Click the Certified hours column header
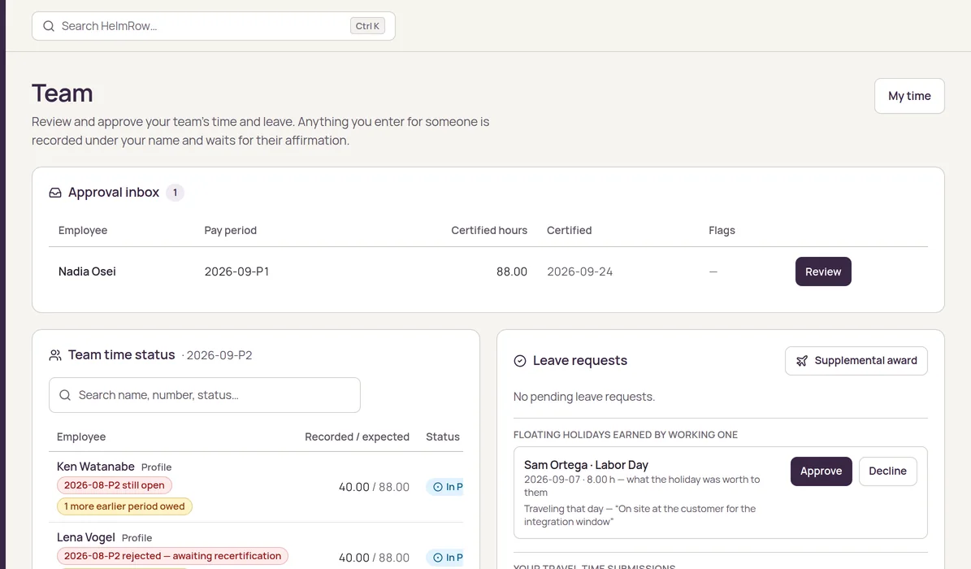971x569 pixels. 489,230
